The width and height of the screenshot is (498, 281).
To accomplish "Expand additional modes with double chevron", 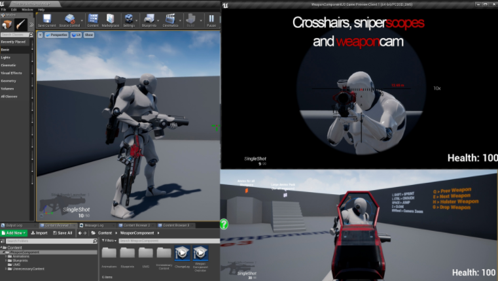I will pos(31,24).
